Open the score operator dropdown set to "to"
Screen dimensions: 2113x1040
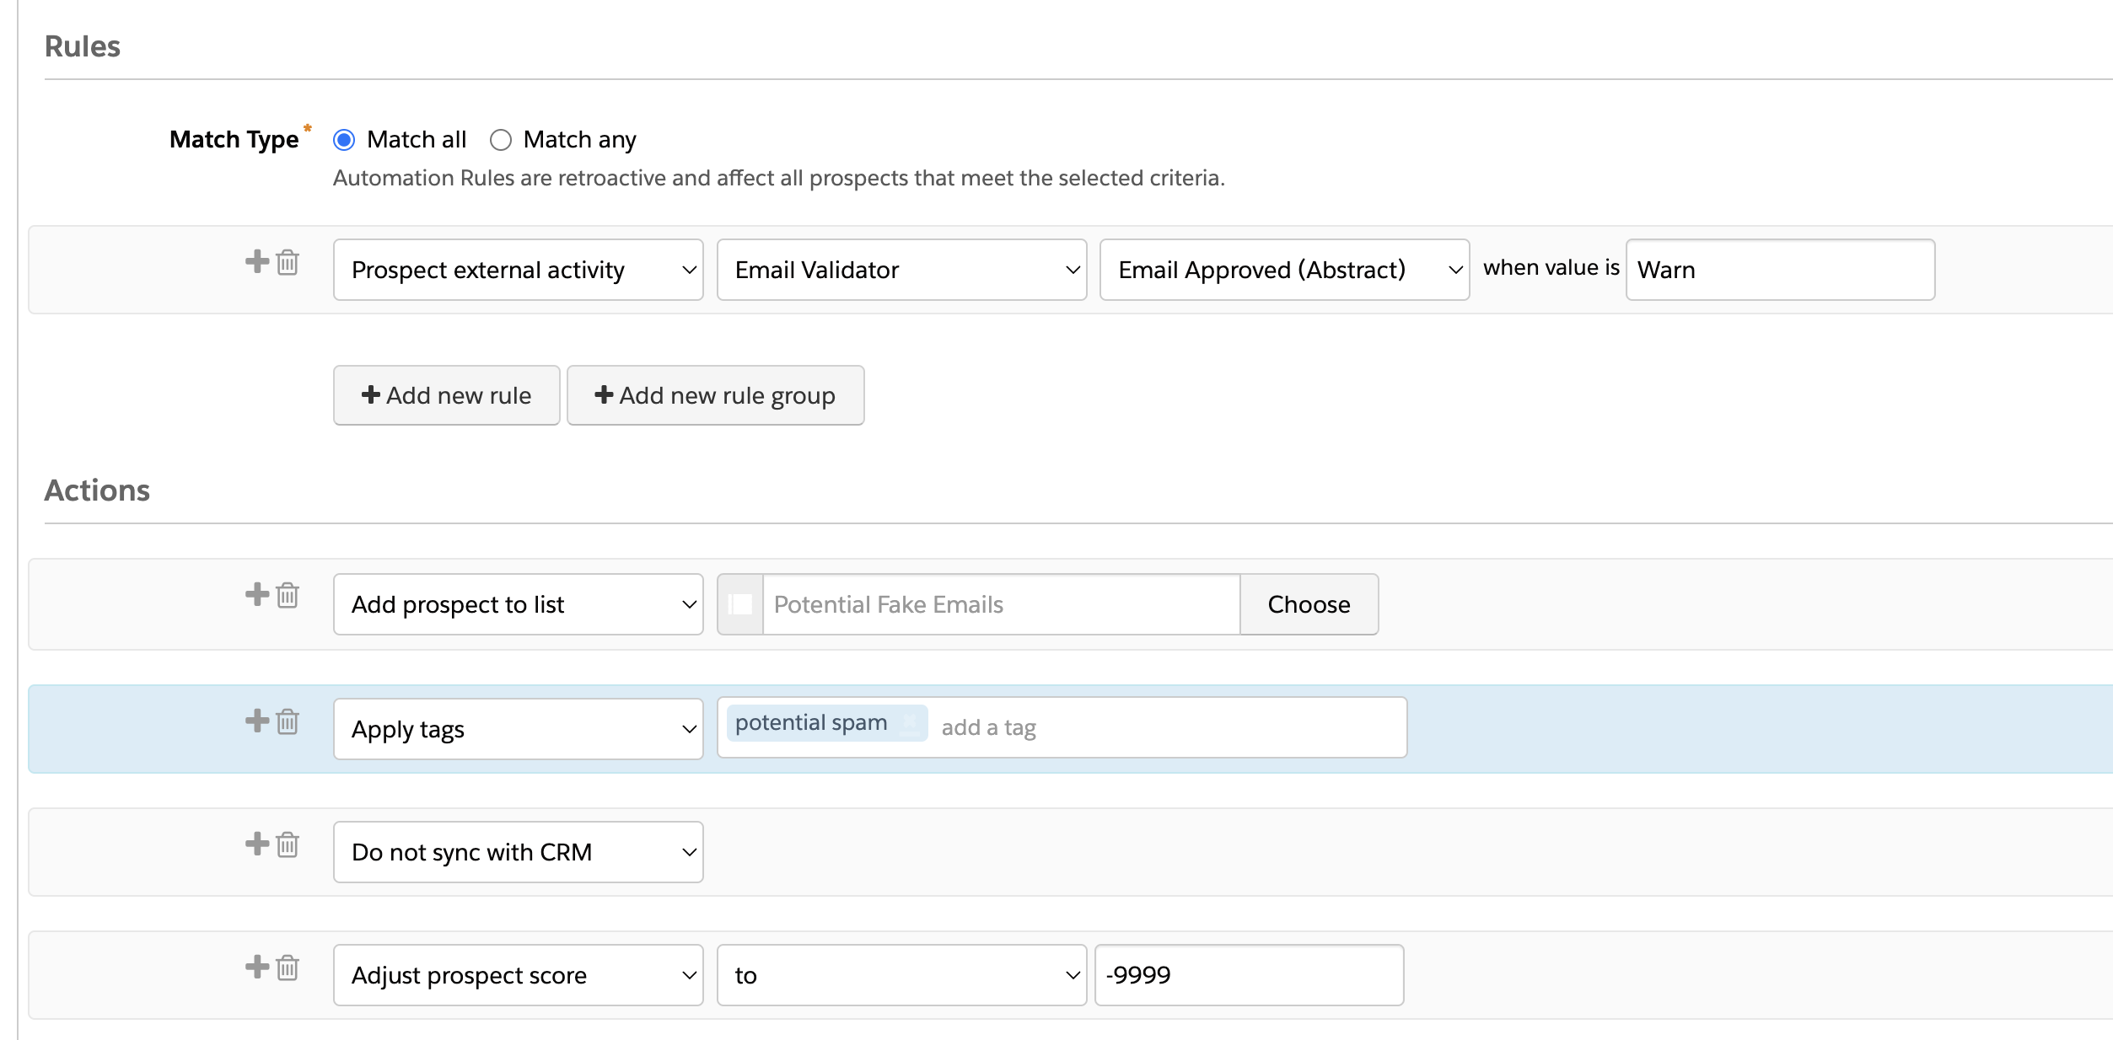point(901,975)
